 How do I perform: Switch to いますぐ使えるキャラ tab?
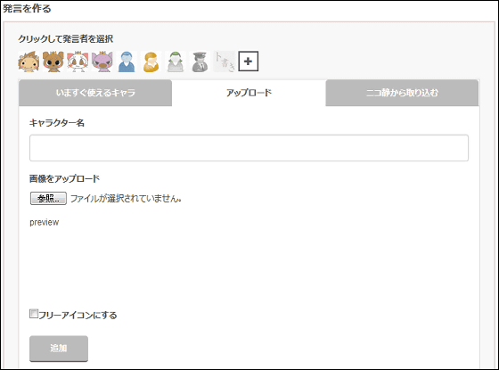[95, 93]
